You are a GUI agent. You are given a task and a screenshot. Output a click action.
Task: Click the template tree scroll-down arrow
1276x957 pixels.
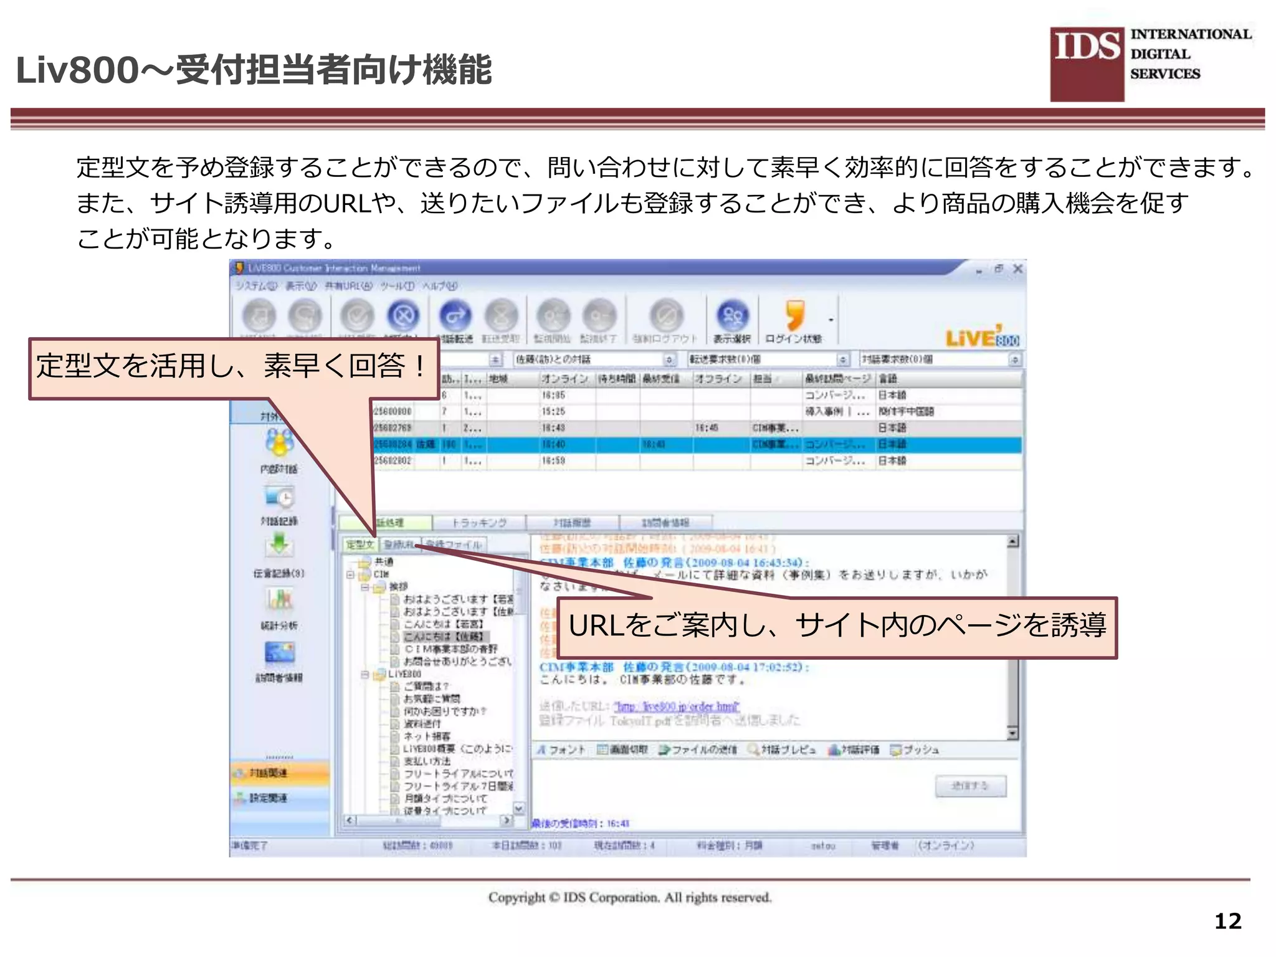click(519, 808)
